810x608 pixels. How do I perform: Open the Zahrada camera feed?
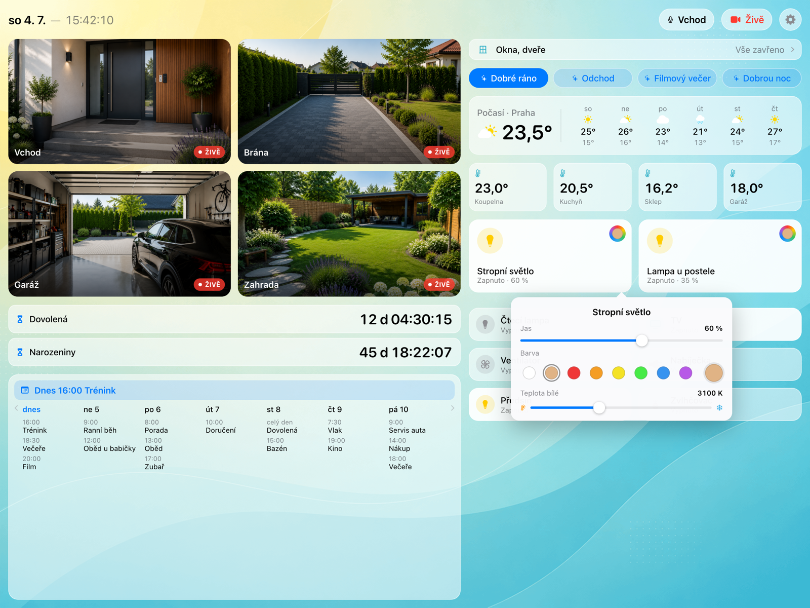click(349, 234)
